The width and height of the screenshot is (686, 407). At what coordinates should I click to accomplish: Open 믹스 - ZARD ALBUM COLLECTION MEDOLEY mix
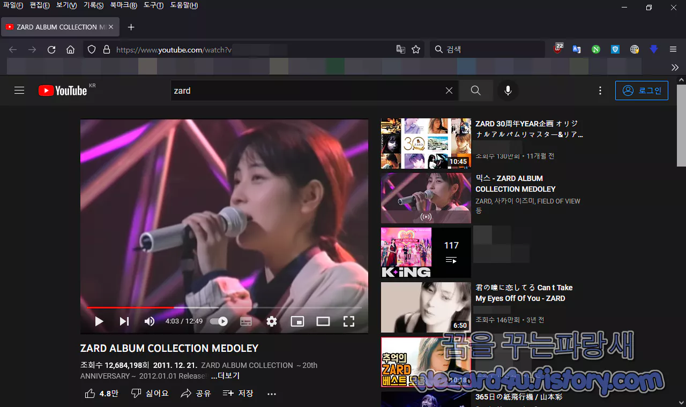click(x=516, y=184)
